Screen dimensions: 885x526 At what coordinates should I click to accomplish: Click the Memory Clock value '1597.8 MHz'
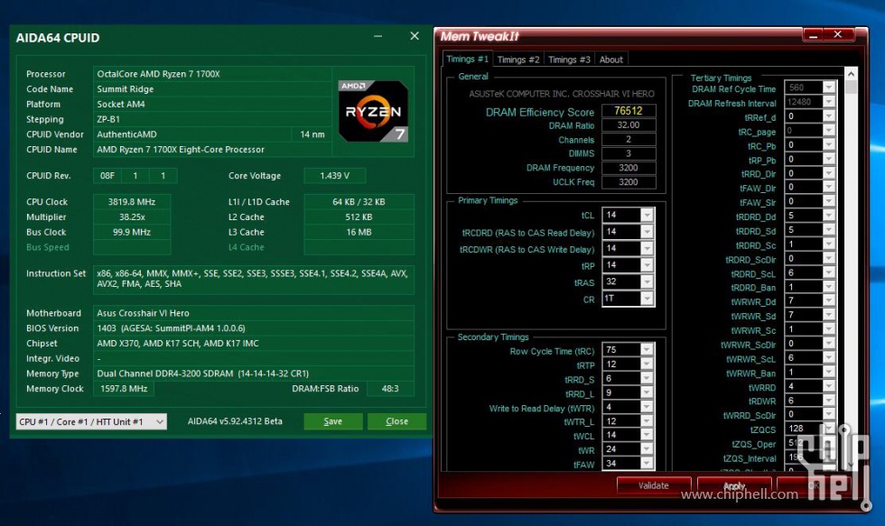click(x=124, y=389)
